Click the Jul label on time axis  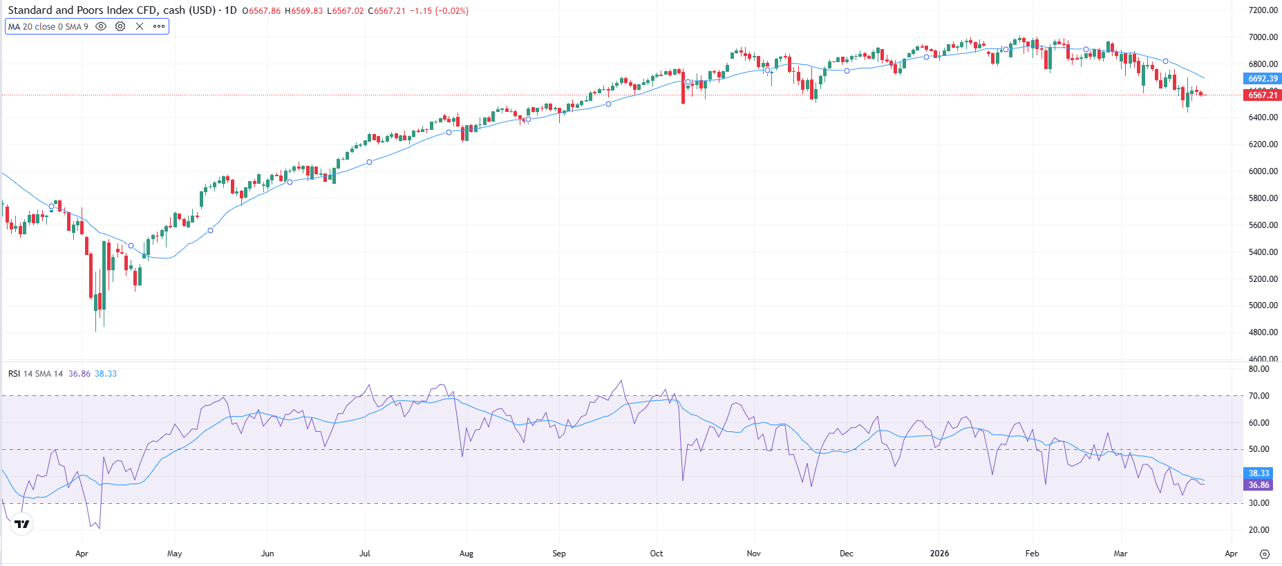tap(365, 554)
